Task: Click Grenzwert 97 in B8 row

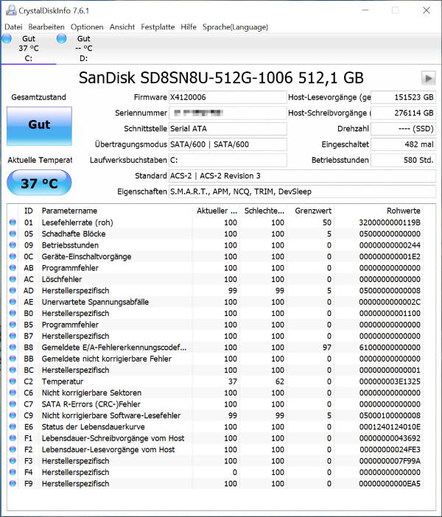Action: [x=327, y=348]
